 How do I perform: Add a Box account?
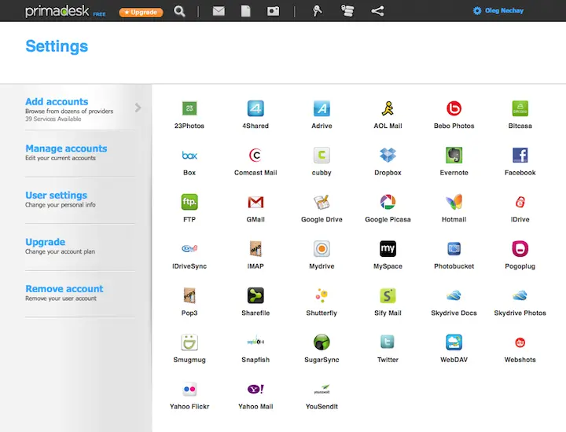point(189,156)
